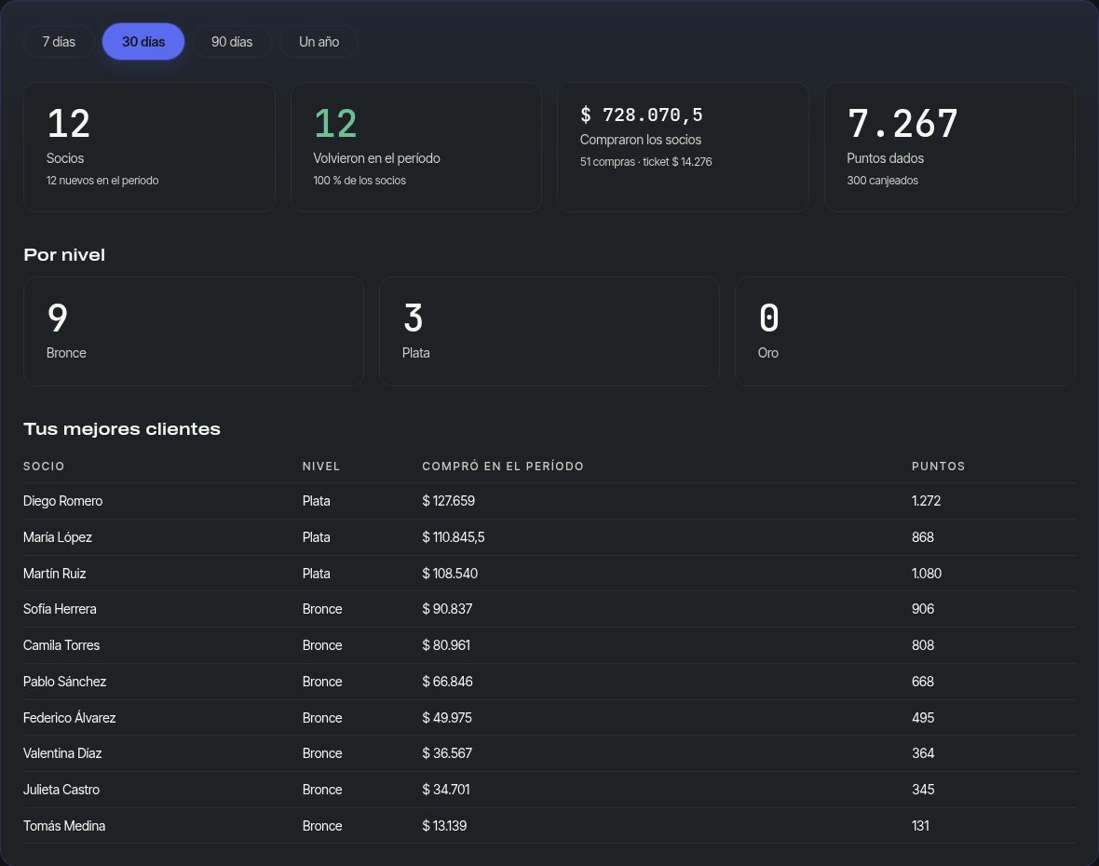Select the María López client row

point(549,537)
